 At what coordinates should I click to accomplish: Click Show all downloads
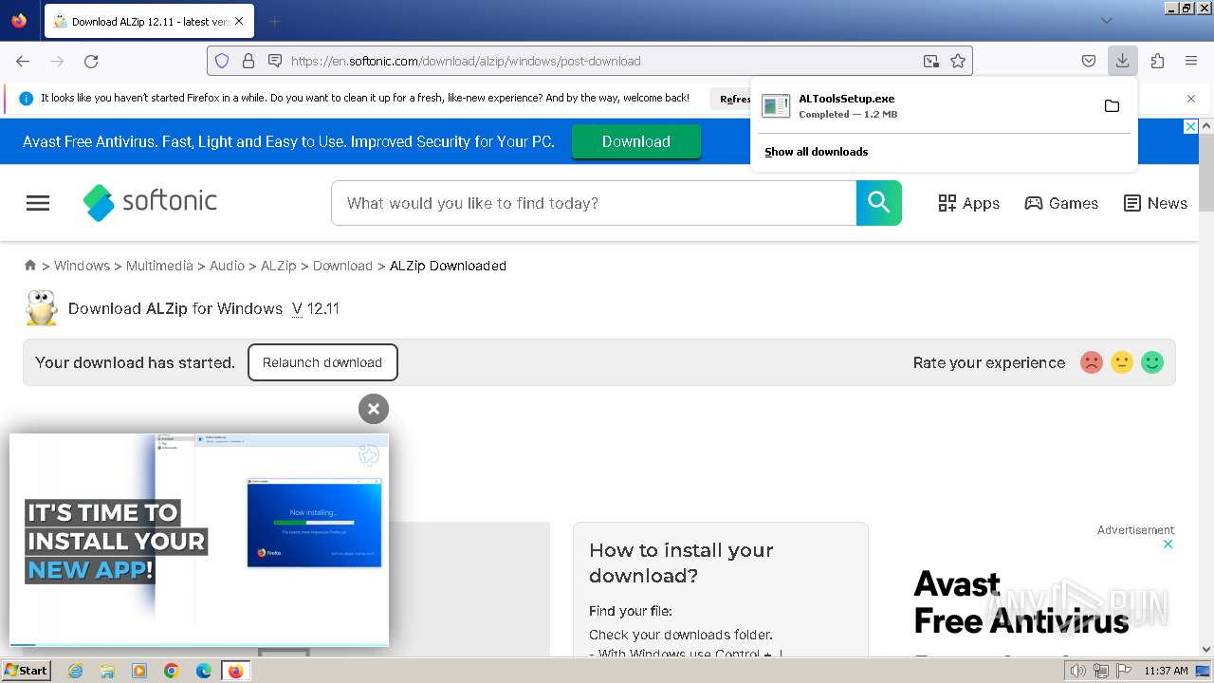pos(817,152)
